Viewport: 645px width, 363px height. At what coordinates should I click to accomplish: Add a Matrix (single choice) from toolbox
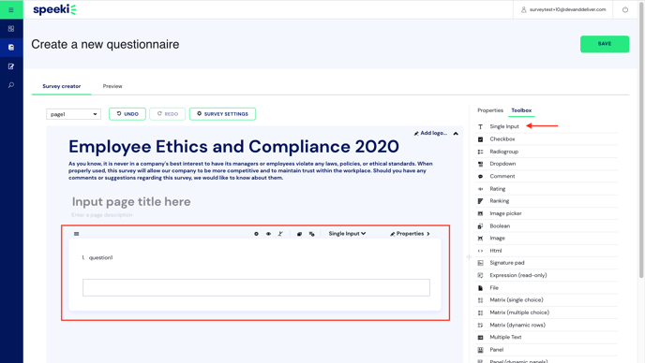(x=547, y=300)
